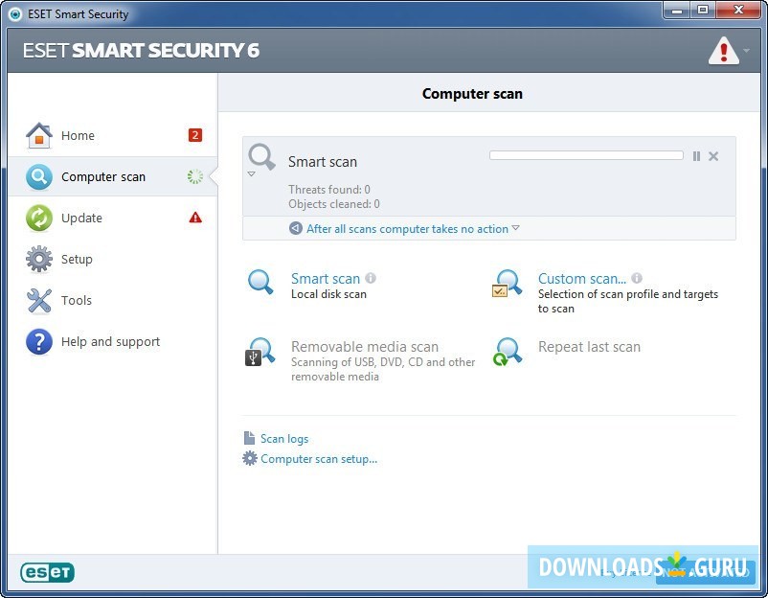Click Repeat last scan option
768x598 pixels.
click(589, 347)
